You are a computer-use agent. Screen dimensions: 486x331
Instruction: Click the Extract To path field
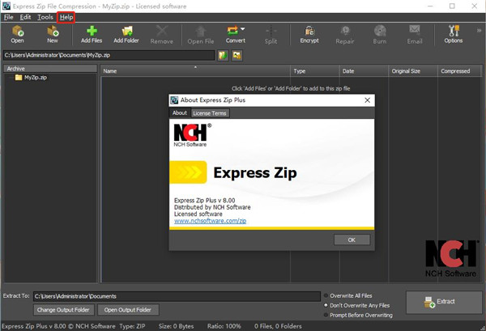[x=177, y=296]
